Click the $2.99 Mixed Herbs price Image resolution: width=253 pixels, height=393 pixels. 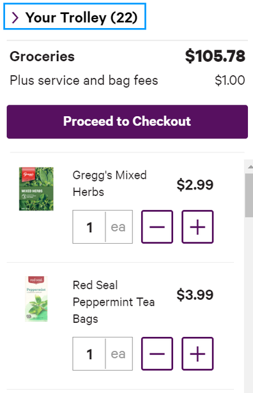[x=195, y=185]
